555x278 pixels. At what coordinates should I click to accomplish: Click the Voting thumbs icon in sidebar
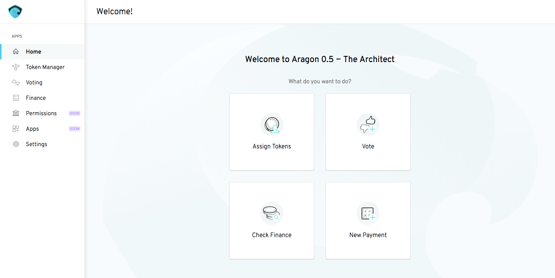[x=16, y=83]
